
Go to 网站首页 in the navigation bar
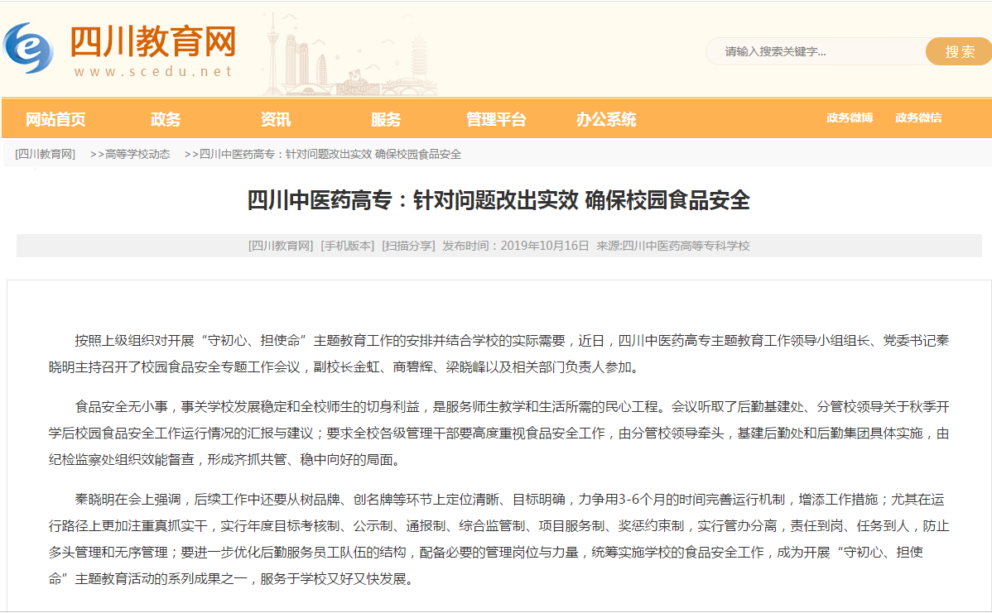tap(55, 119)
